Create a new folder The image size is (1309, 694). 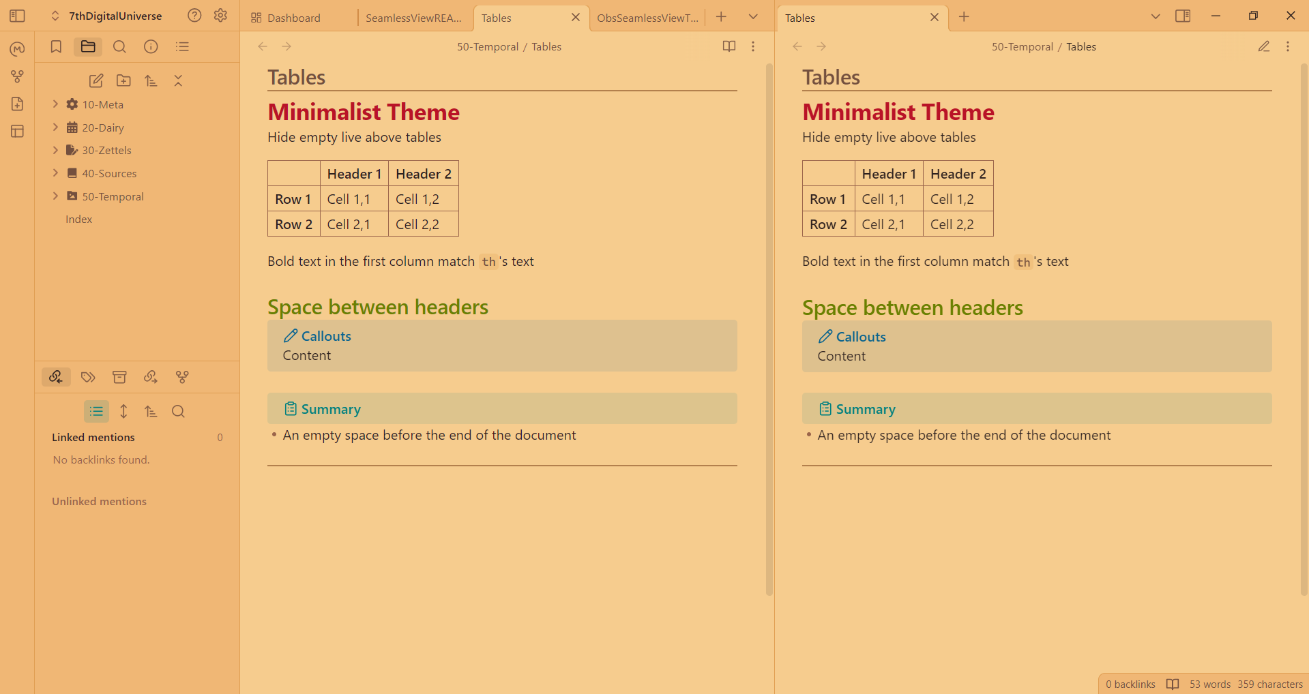[123, 80]
